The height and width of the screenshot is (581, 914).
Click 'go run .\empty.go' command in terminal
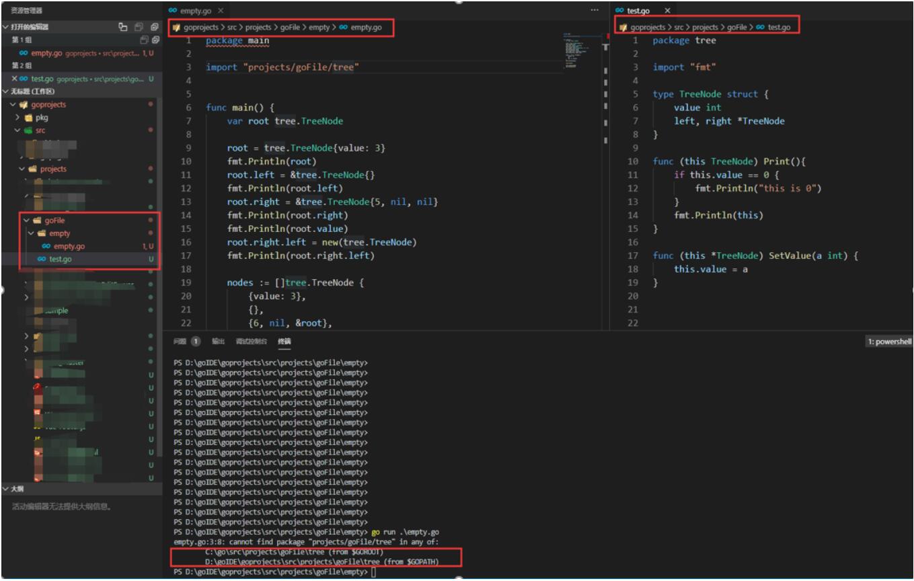click(x=406, y=532)
